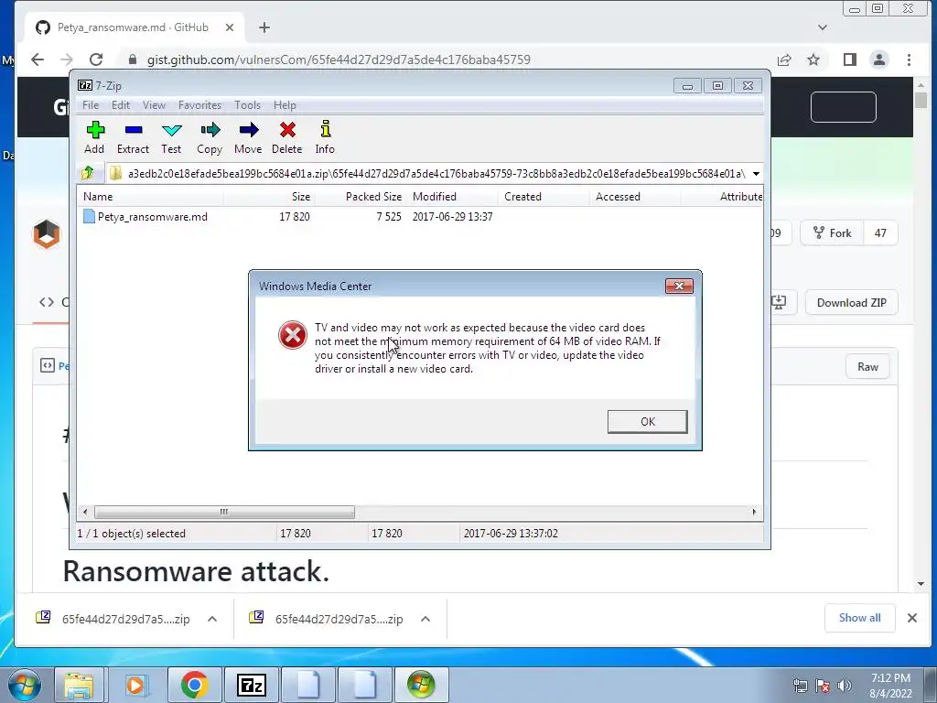Click the Action Center flag in system tray

point(823,686)
